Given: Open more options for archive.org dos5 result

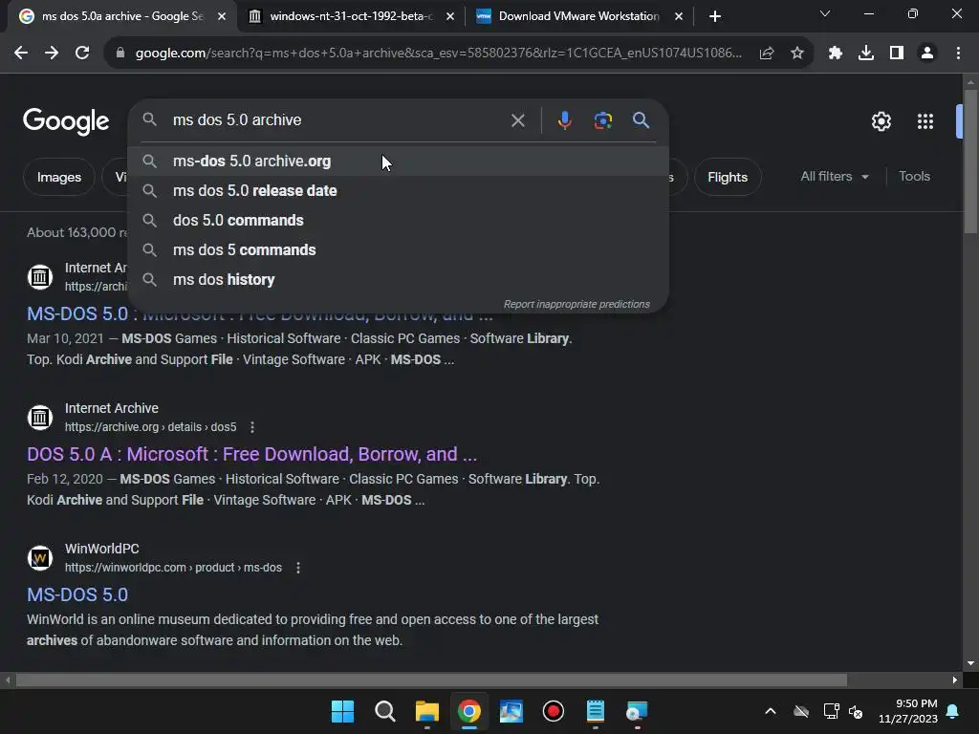Looking at the screenshot, I should [x=252, y=427].
